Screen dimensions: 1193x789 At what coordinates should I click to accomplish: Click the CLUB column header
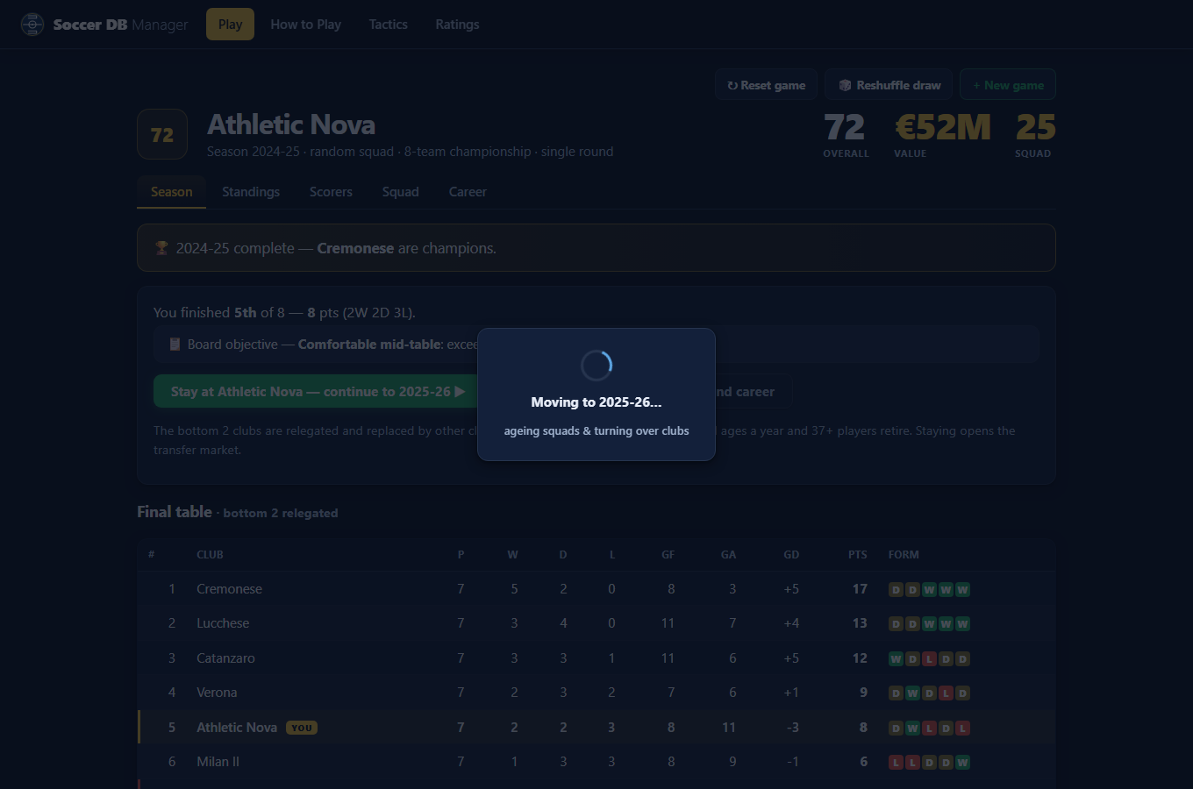(210, 555)
